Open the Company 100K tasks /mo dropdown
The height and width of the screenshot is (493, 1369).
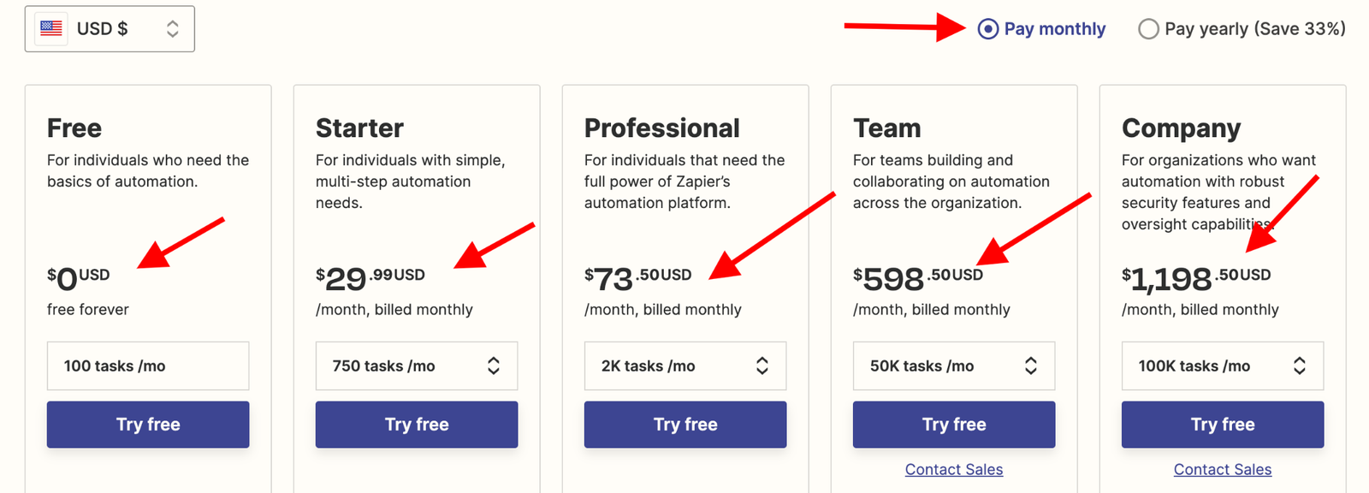tap(1223, 365)
